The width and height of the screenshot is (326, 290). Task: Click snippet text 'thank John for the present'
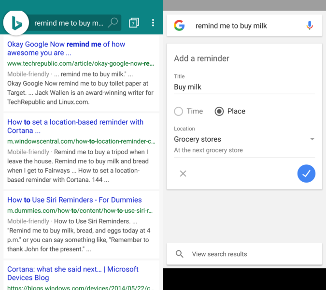45,249
